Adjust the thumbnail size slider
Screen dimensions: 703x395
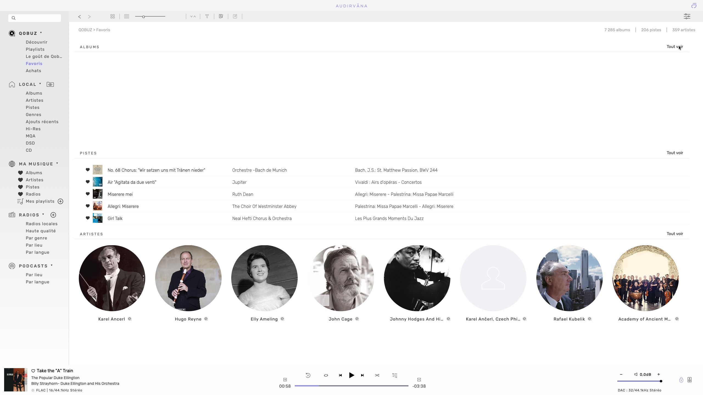(x=150, y=17)
